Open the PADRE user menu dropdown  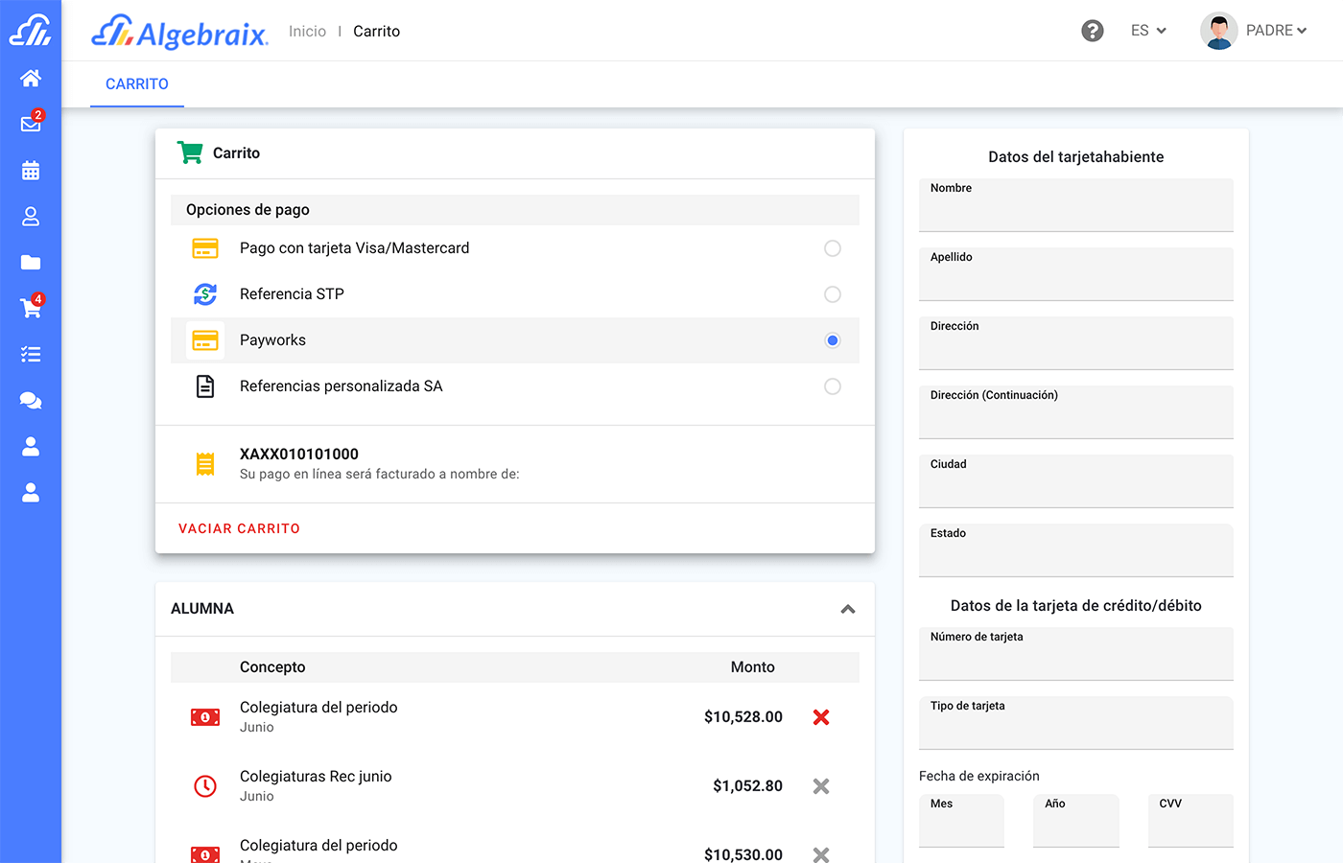(x=1255, y=31)
